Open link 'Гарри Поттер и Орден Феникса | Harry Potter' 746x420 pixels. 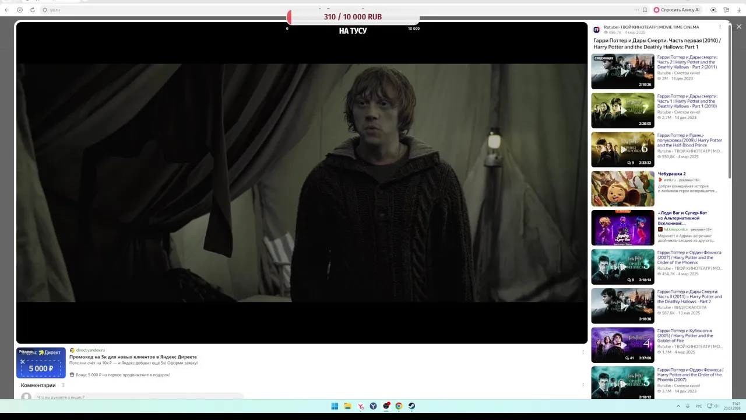point(690,374)
